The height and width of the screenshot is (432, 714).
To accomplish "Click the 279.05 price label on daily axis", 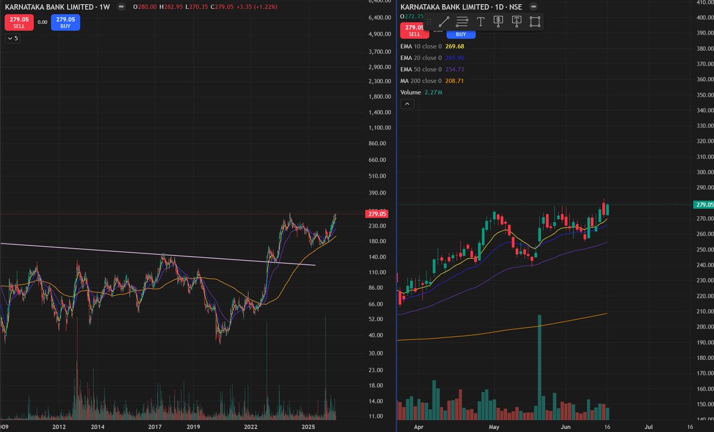I will tap(703, 205).
